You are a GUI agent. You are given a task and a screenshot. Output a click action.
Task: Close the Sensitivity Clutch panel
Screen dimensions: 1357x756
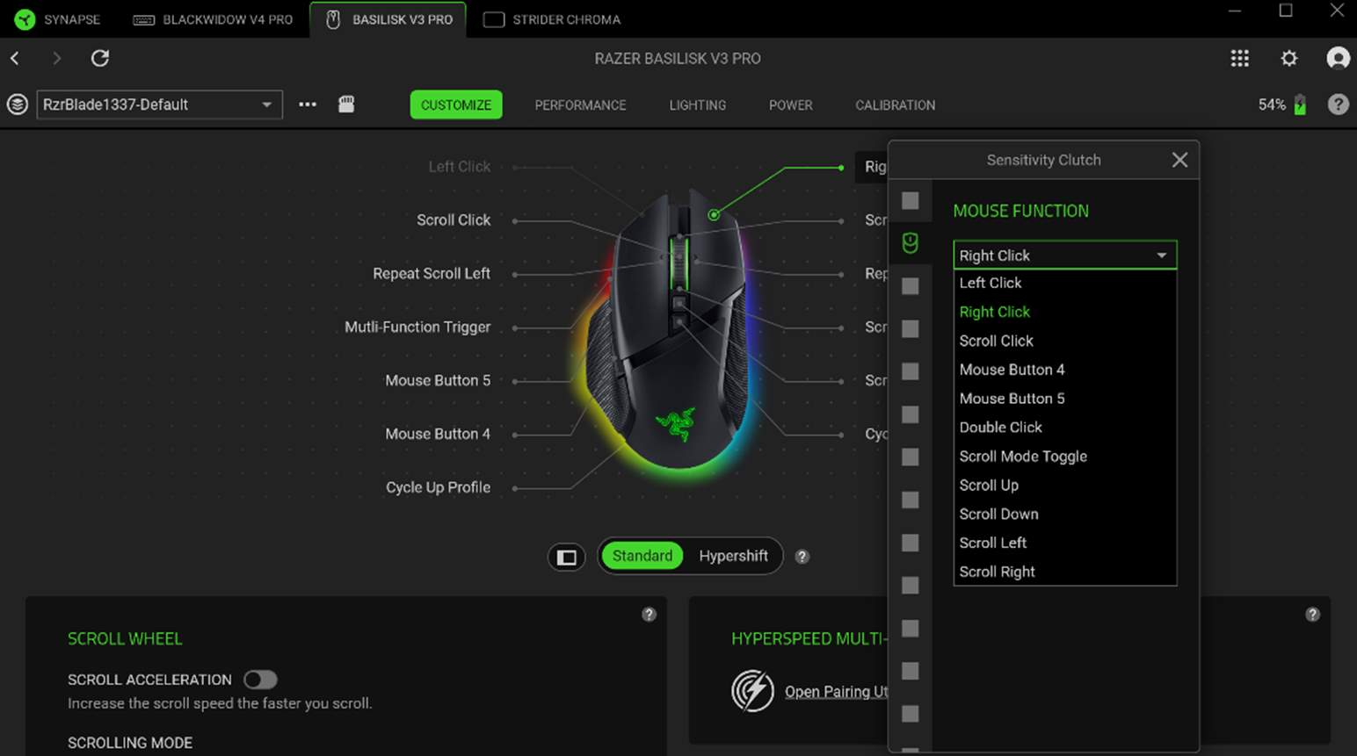coord(1179,159)
